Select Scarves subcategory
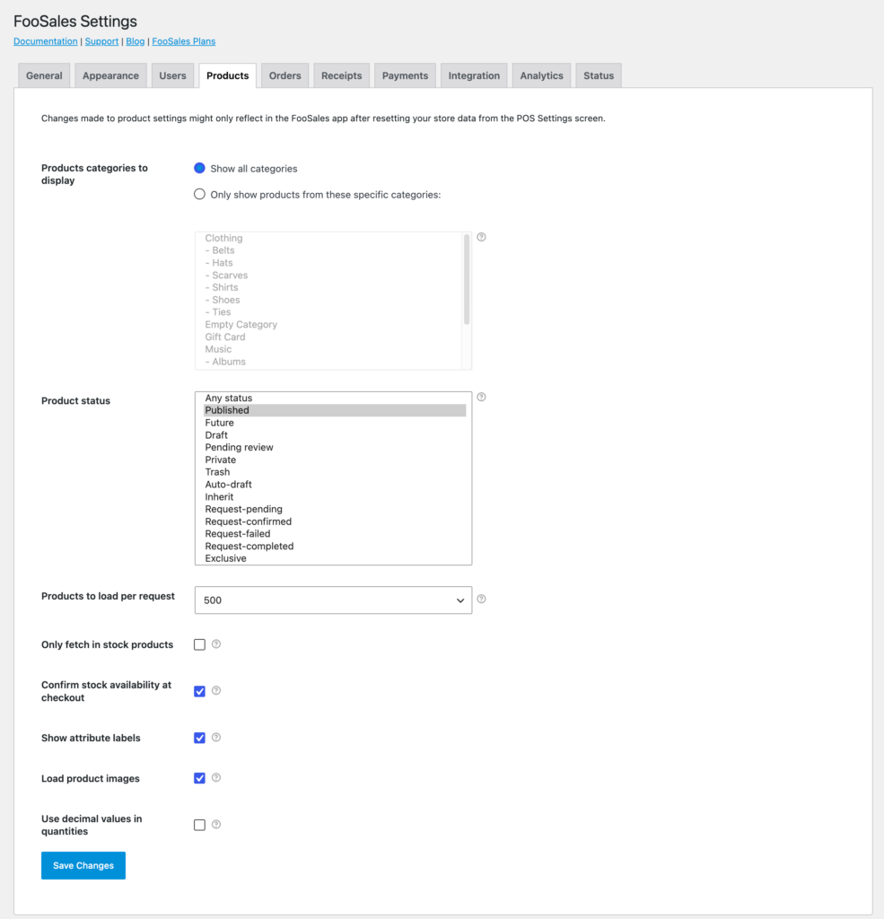This screenshot has height=919, width=884. click(332, 275)
